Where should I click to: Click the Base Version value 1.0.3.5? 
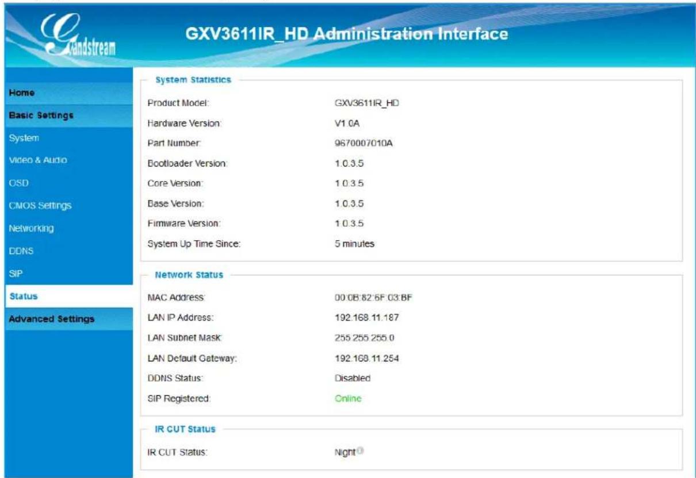[x=349, y=203]
